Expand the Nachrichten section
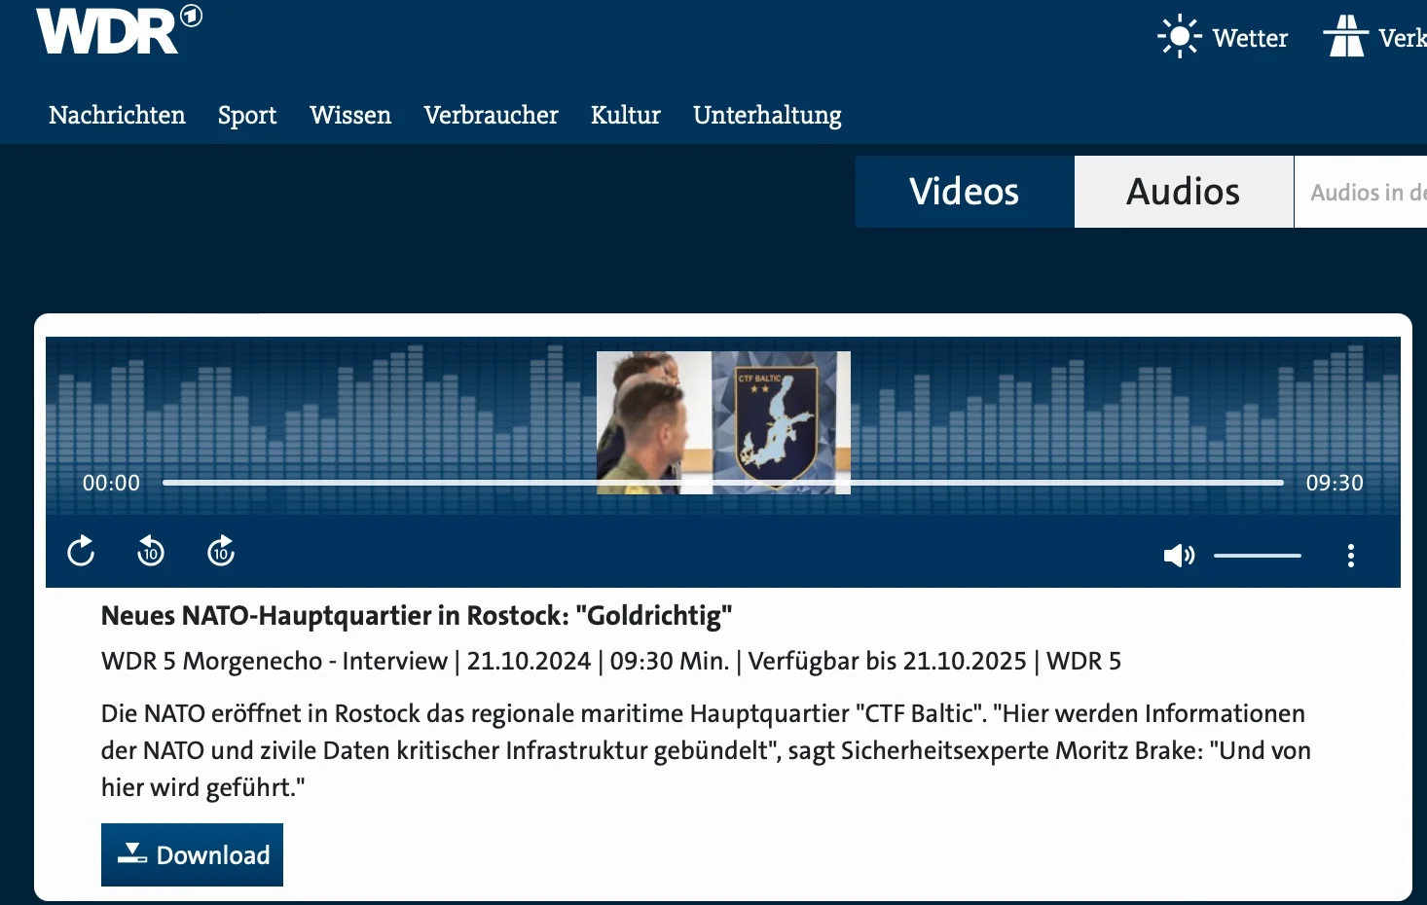 (117, 115)
